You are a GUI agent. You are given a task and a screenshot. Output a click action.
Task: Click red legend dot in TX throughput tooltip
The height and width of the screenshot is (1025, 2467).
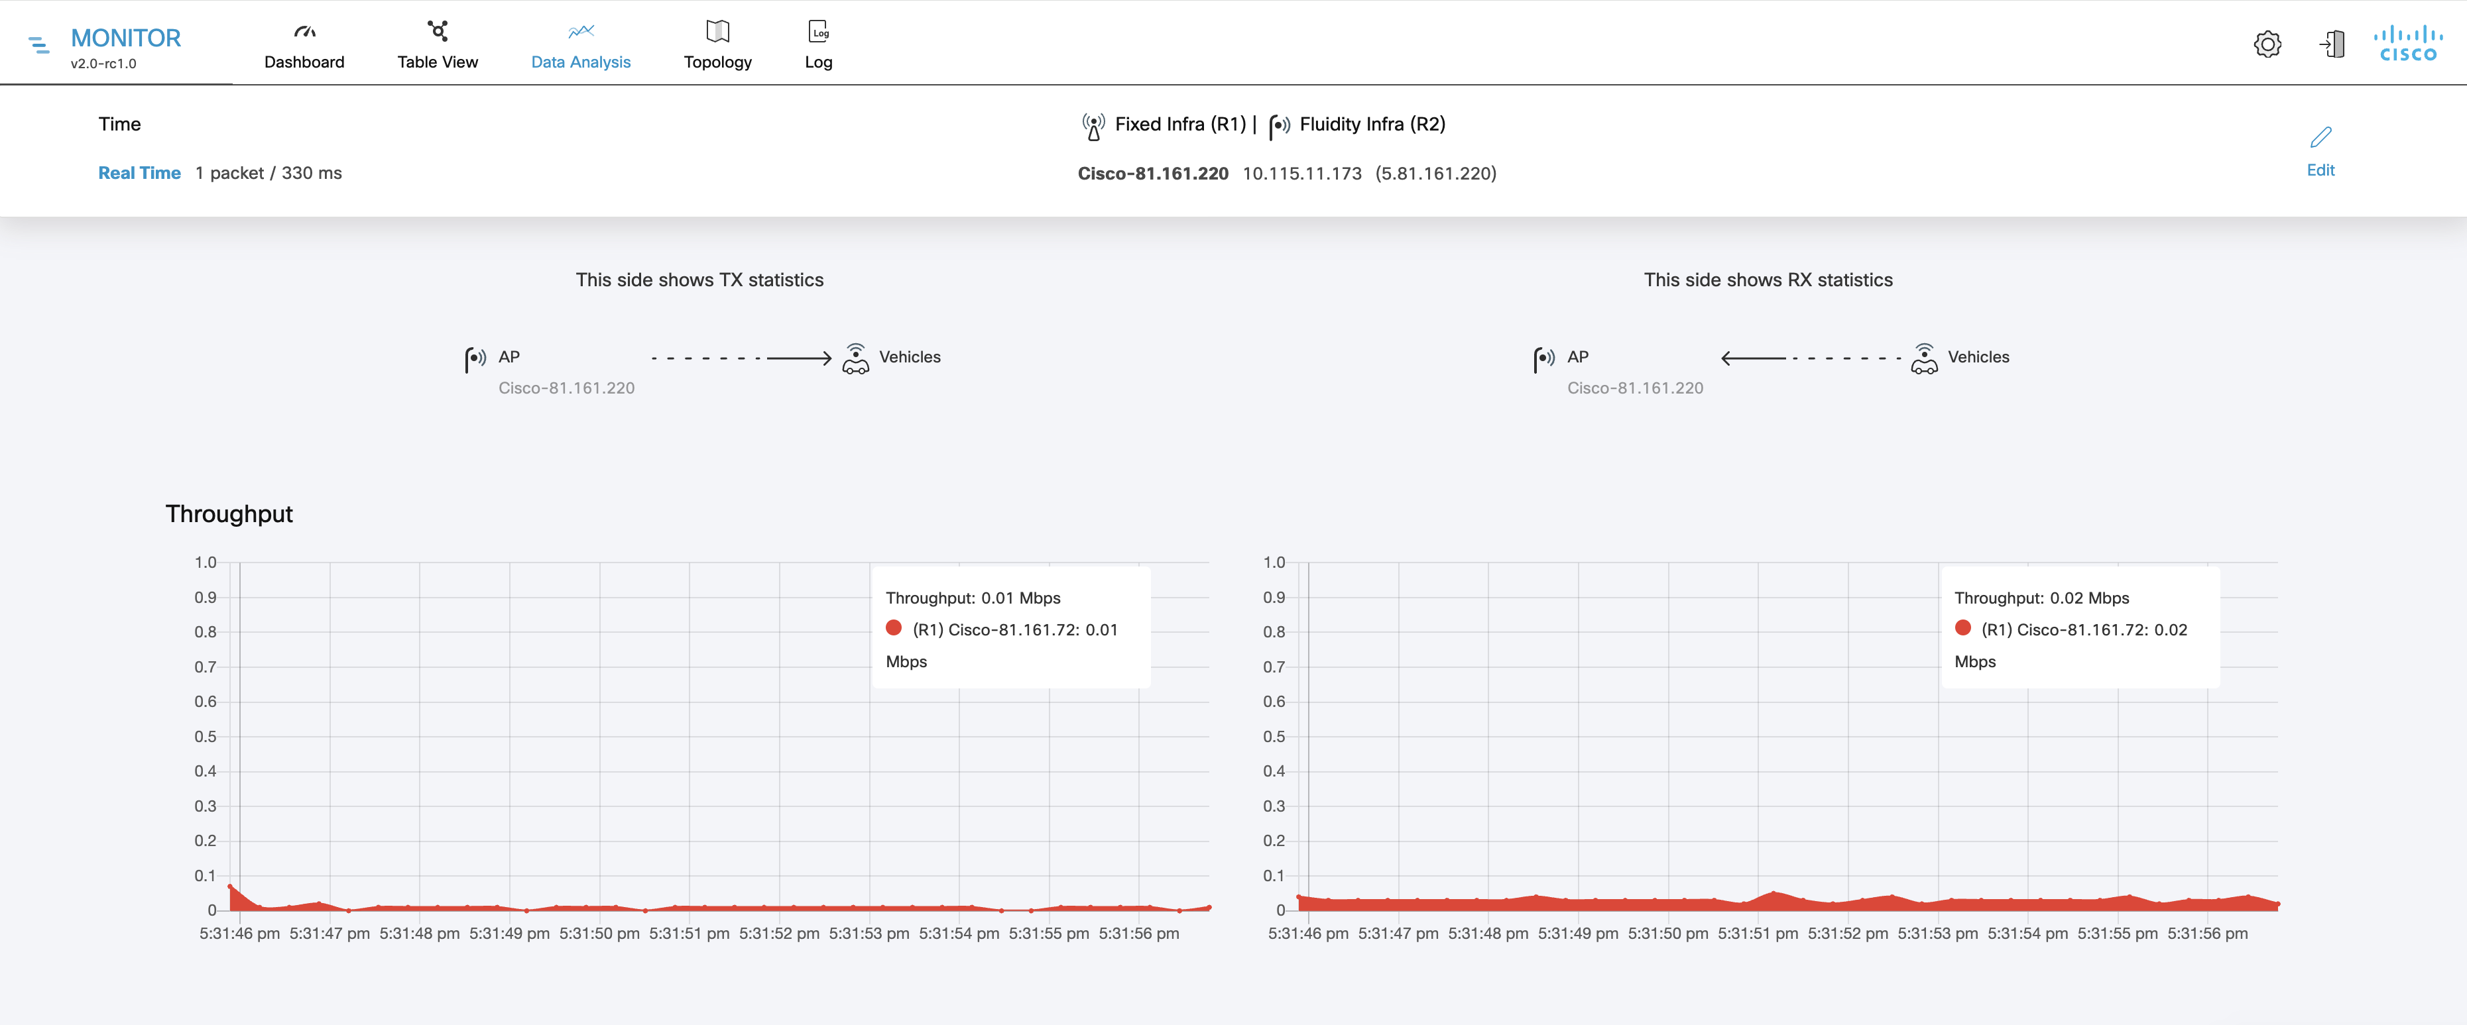pos(894,628)
